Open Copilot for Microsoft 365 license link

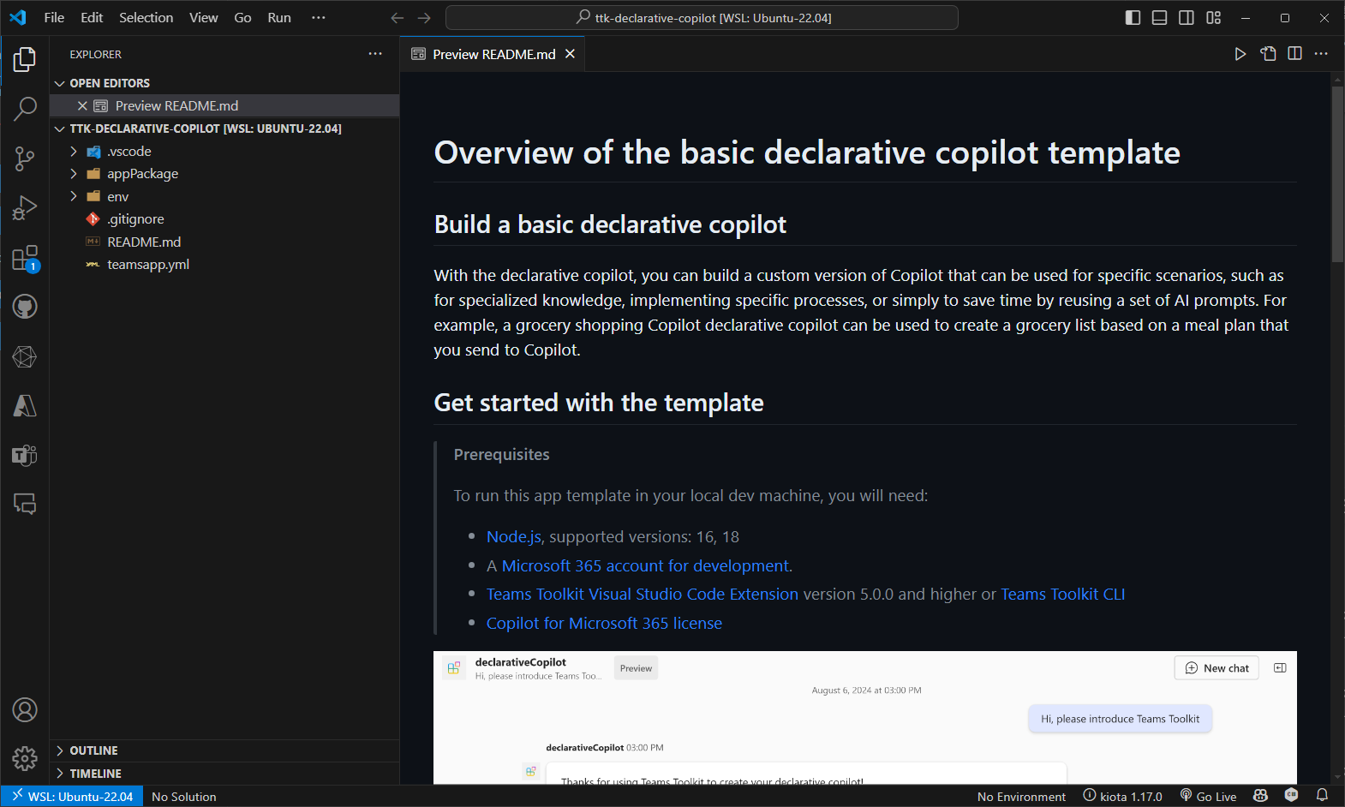coord(604,624)
